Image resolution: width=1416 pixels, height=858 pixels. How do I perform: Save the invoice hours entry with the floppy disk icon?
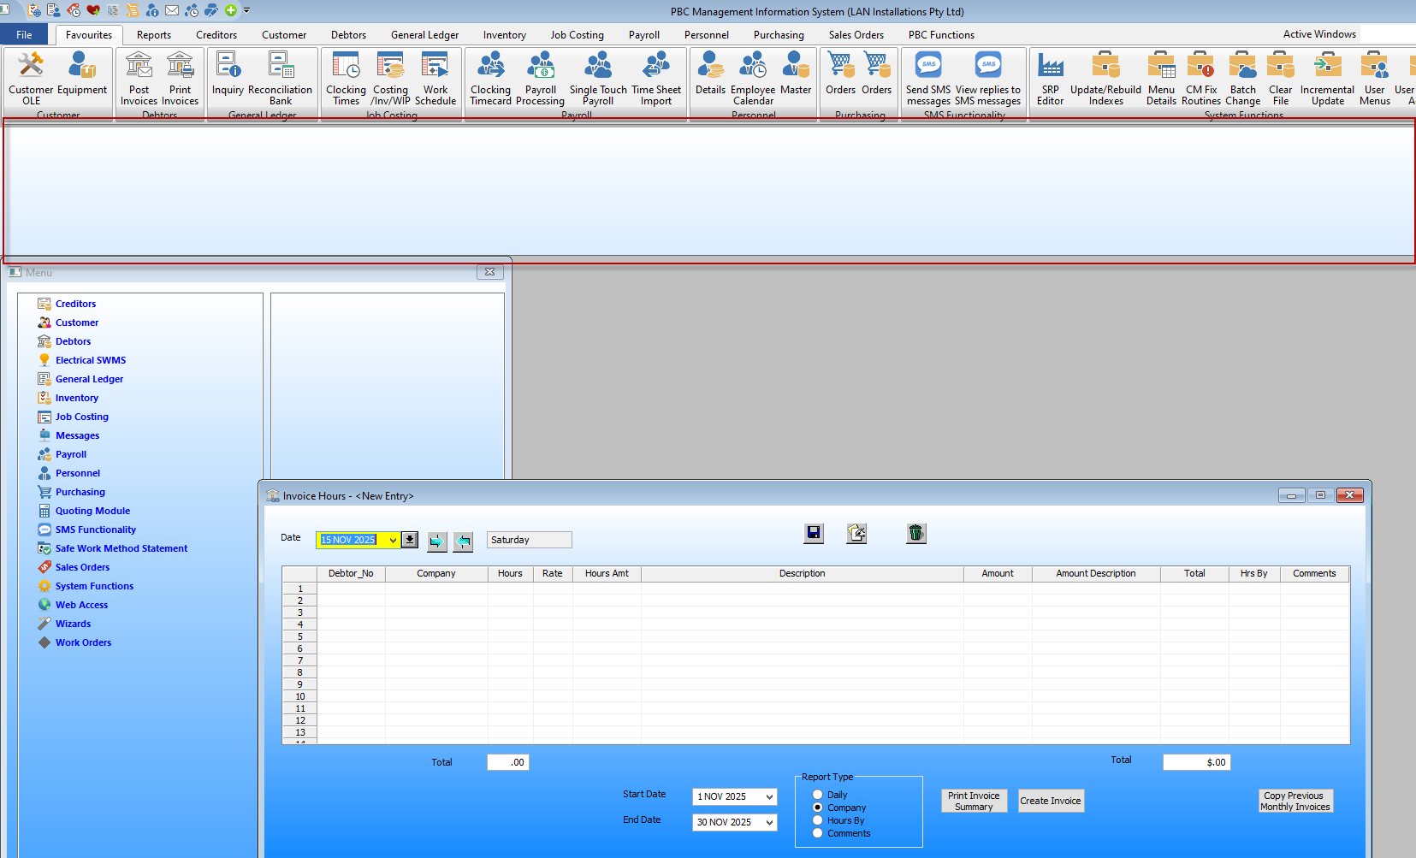814,533
